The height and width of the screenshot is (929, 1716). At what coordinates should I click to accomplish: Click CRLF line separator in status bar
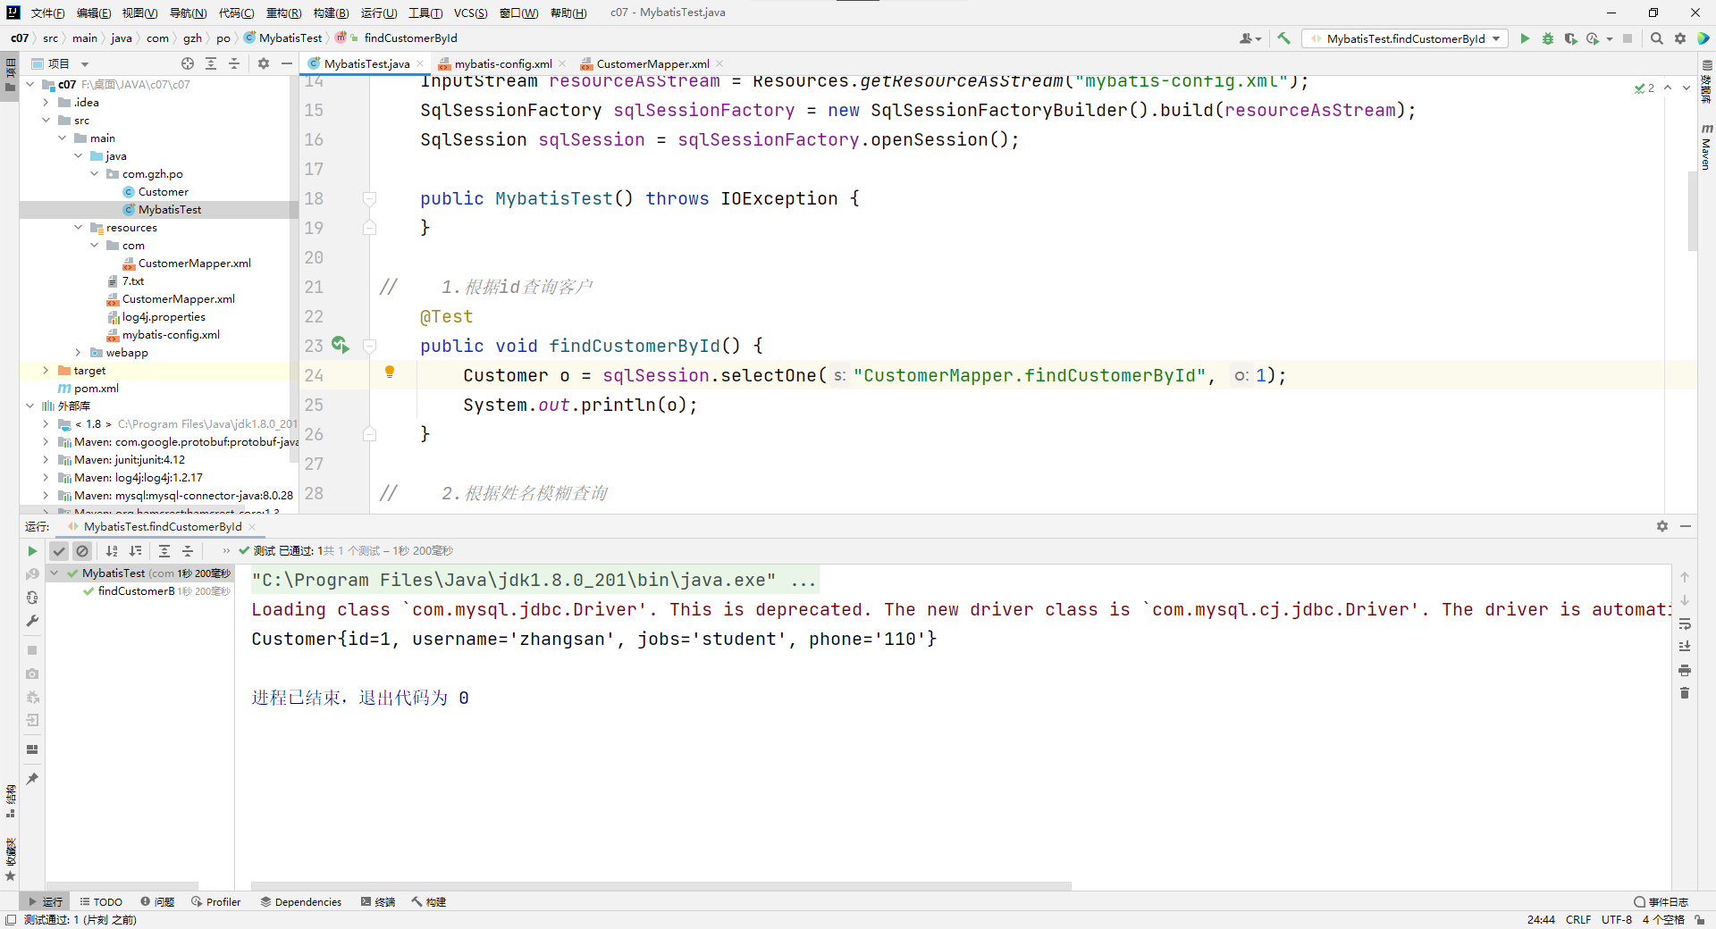(1578, 919)
